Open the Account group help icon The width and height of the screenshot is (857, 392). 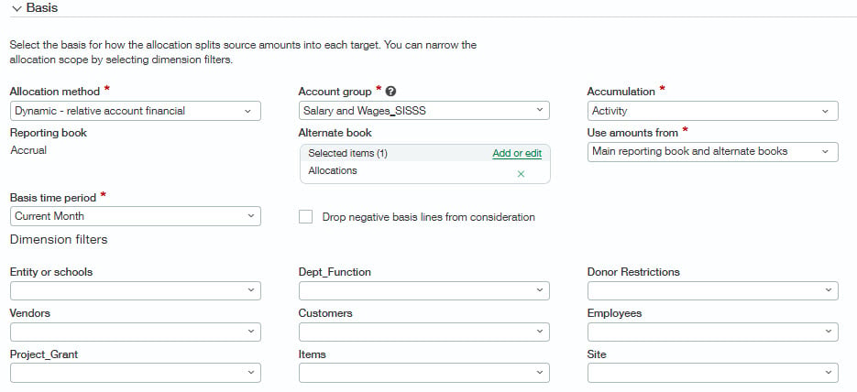tap(390, 92)
